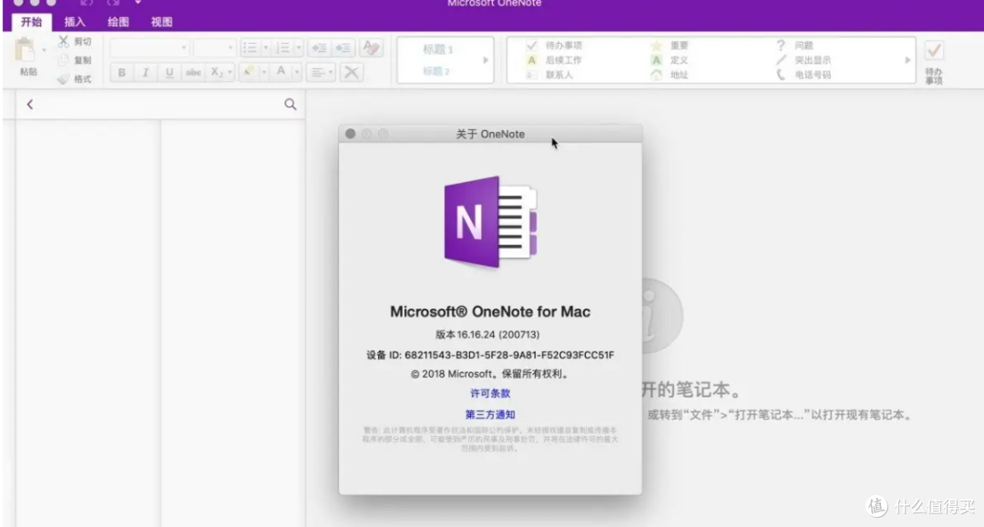The height and width of the screenshot is (527, 984).
Task: Apply the font color A
Action: [282, 72]
